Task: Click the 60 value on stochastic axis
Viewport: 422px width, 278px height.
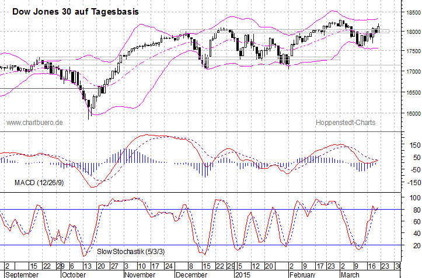Action: [417, 222]
